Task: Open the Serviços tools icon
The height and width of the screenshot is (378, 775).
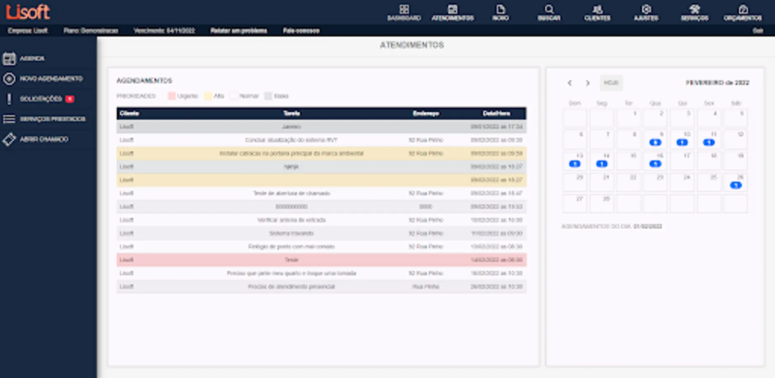Action: (695, 13)
